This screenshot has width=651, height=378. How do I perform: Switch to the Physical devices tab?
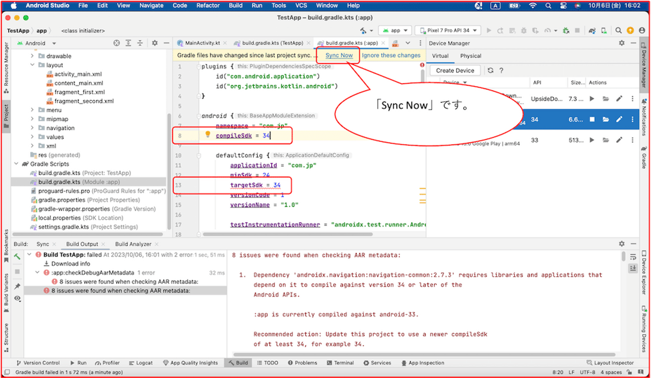(470, 56)
